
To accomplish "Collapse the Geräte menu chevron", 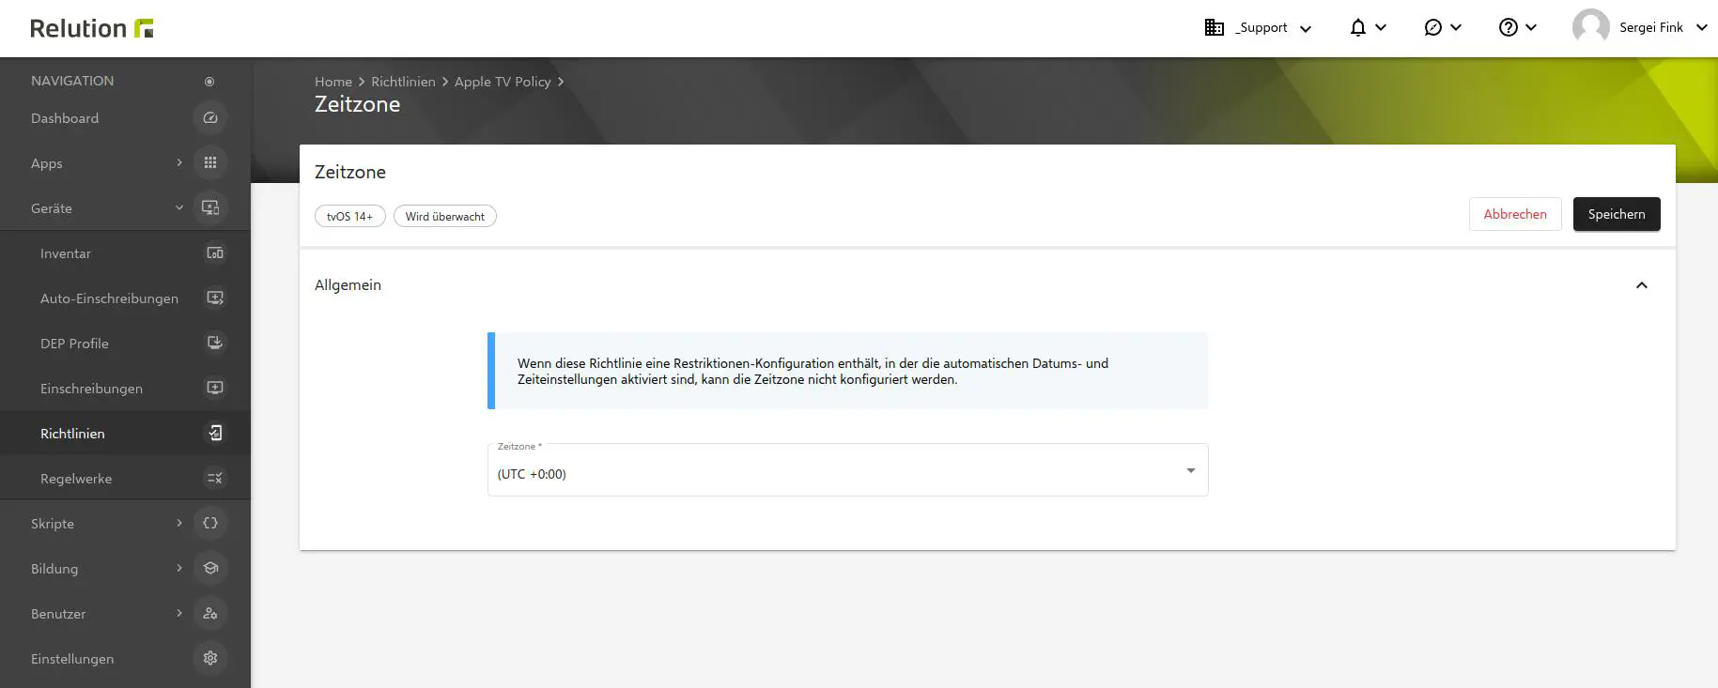I will pos(179,208).
